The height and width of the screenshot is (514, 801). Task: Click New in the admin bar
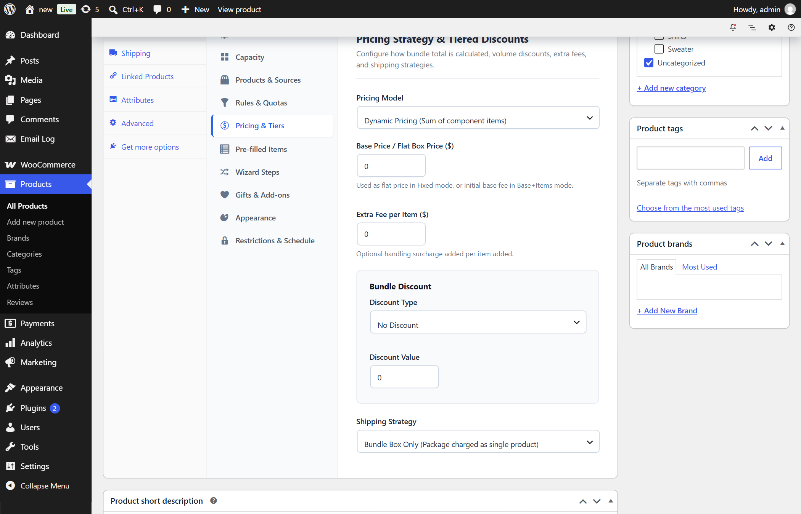pos(195,10)
